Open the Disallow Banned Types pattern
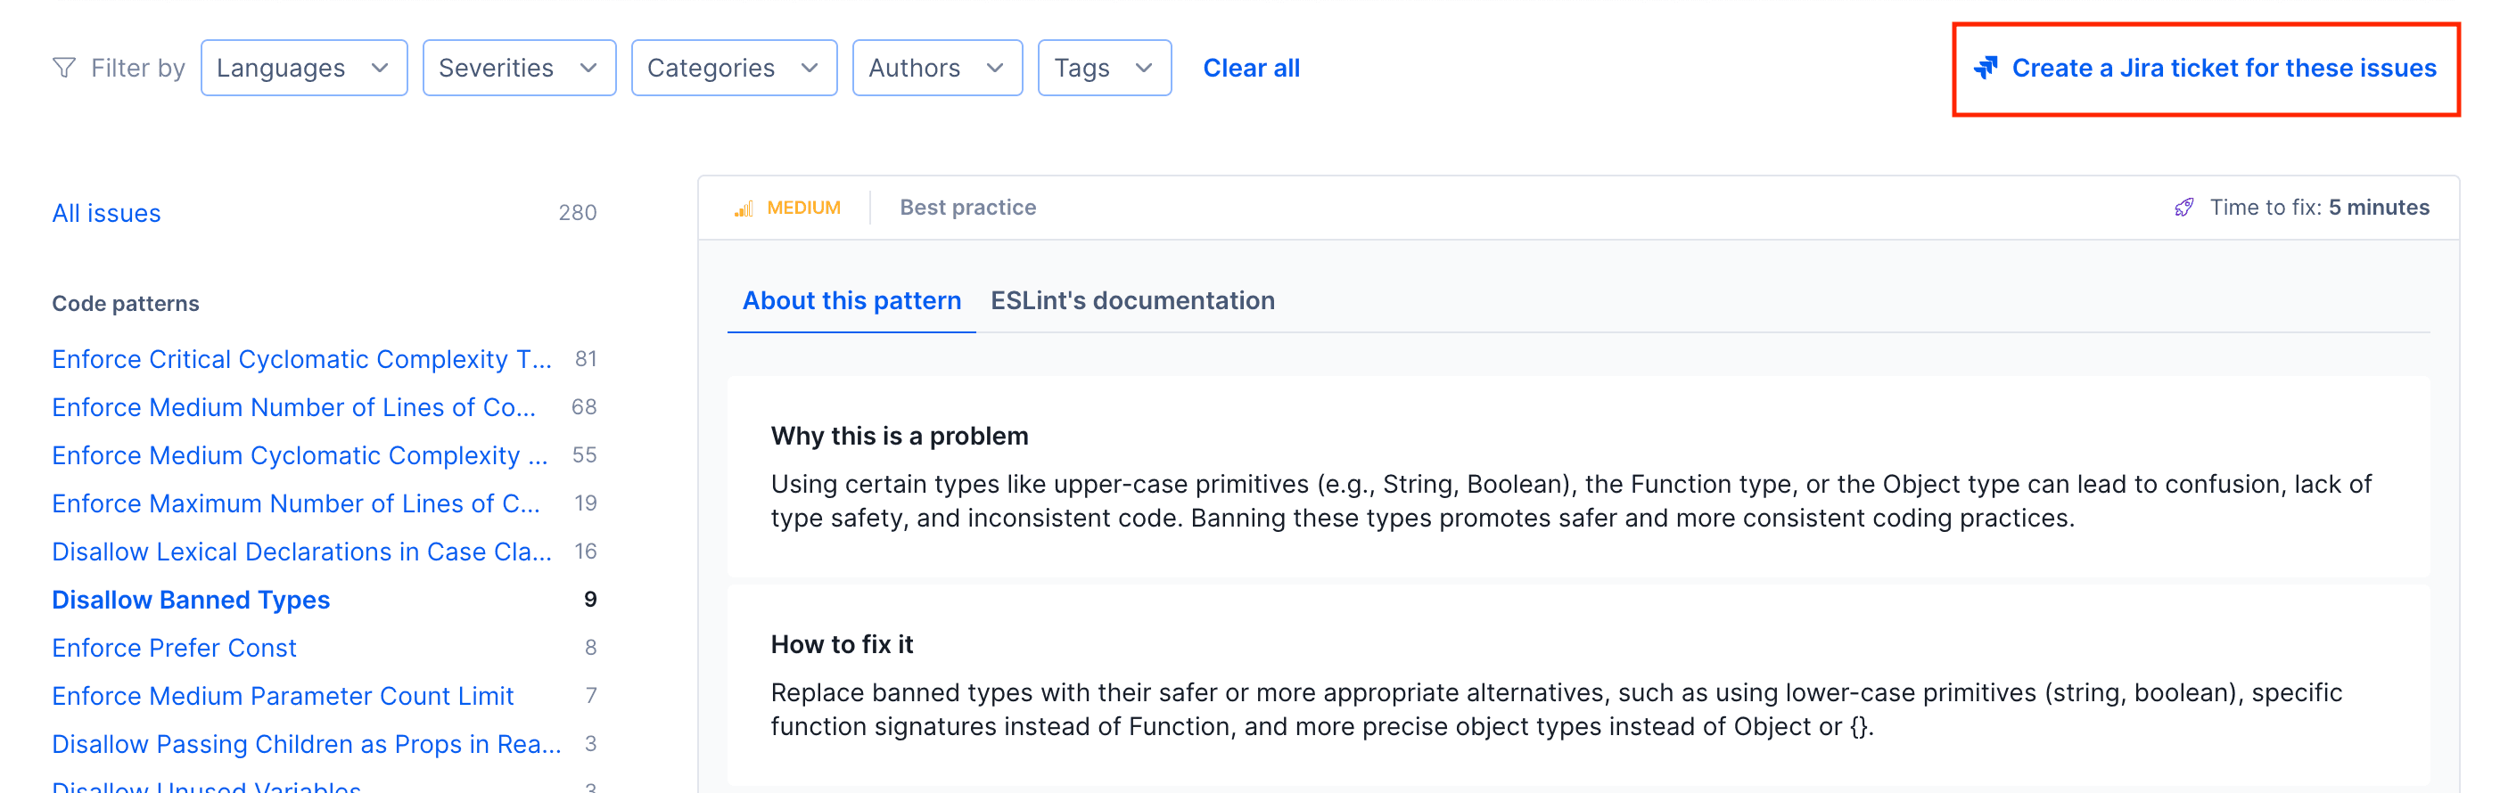Image resolution: width=2500 pixels, height=793 pixels. pos(190,599)
